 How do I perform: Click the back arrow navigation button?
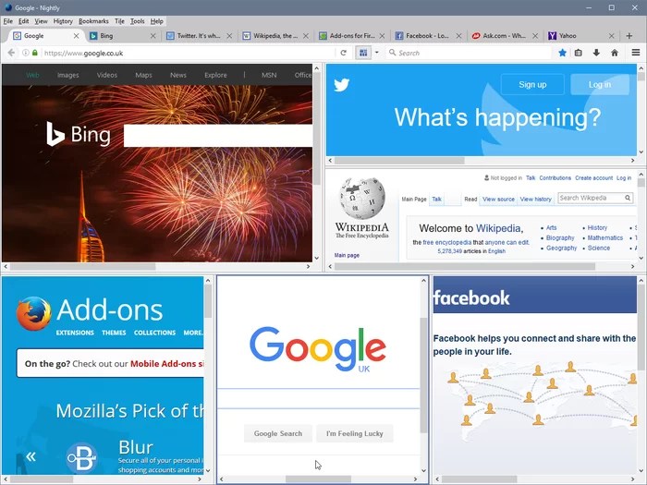click(11, 53)
